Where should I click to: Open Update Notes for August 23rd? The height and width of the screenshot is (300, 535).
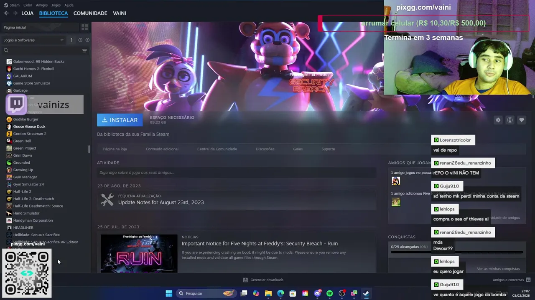[x=161, y=202]
